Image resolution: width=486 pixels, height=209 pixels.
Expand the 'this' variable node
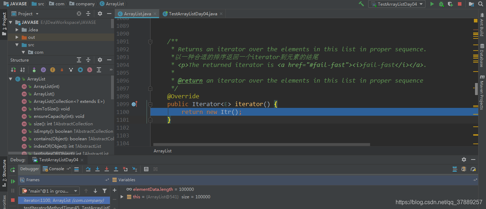[122, 197]
